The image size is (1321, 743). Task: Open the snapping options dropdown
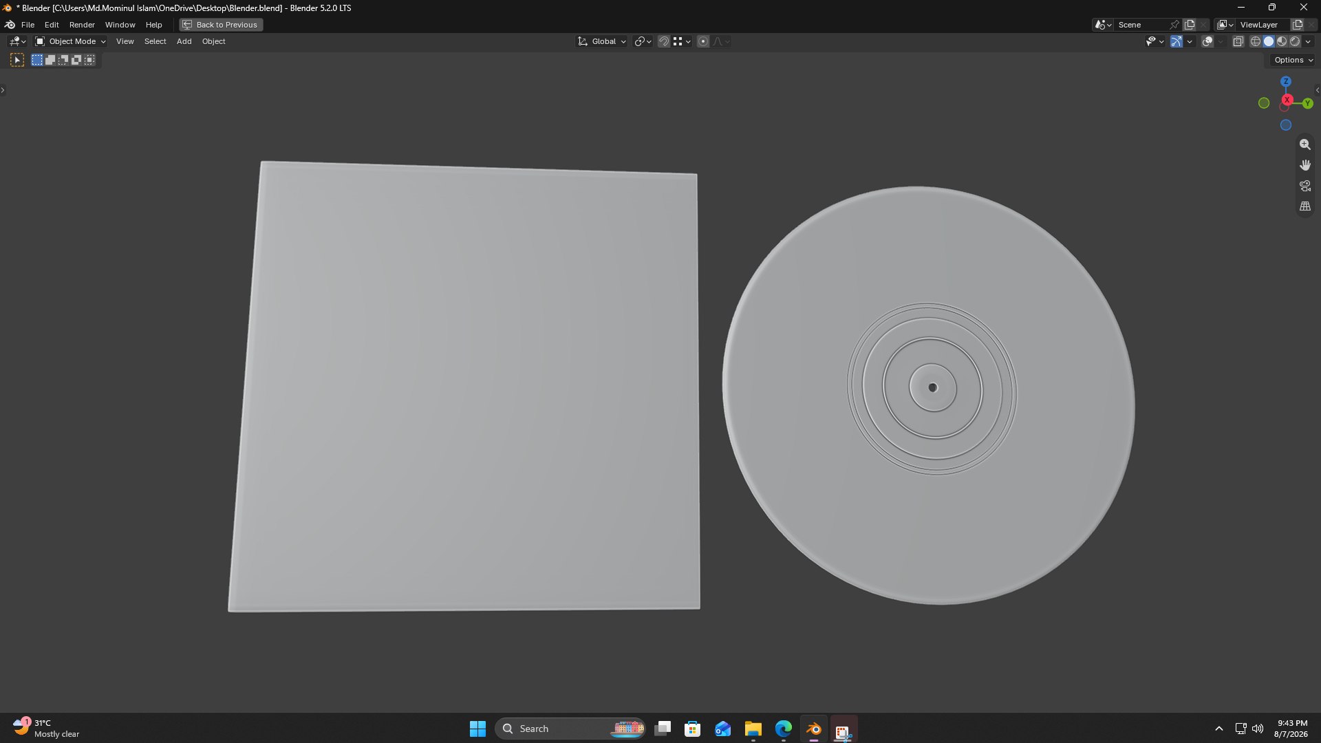coord(682,42)
